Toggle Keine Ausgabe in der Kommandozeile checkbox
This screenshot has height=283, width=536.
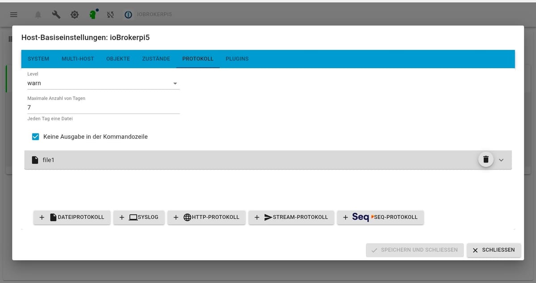coord(36,137)
